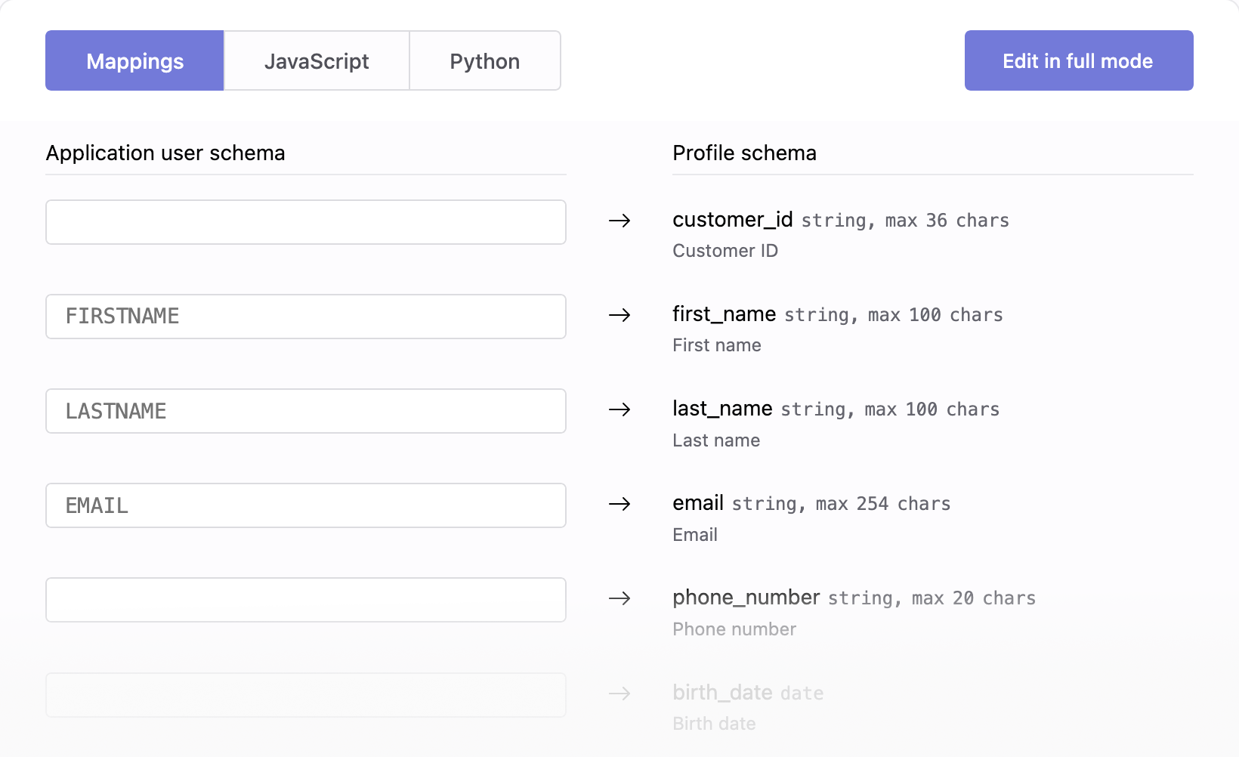The width and height of the screenshot is (1239, 757).
Task: Click the mapping arrow for first_name
Action: click(619, 315)
